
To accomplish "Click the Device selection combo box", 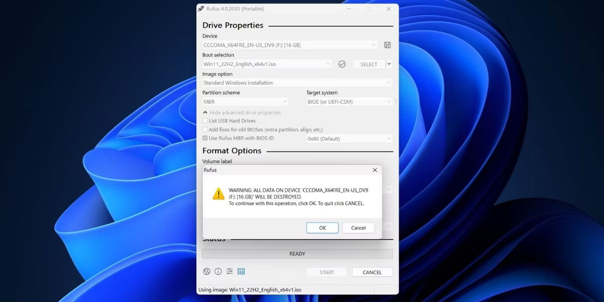I will [x=289, y=45].
